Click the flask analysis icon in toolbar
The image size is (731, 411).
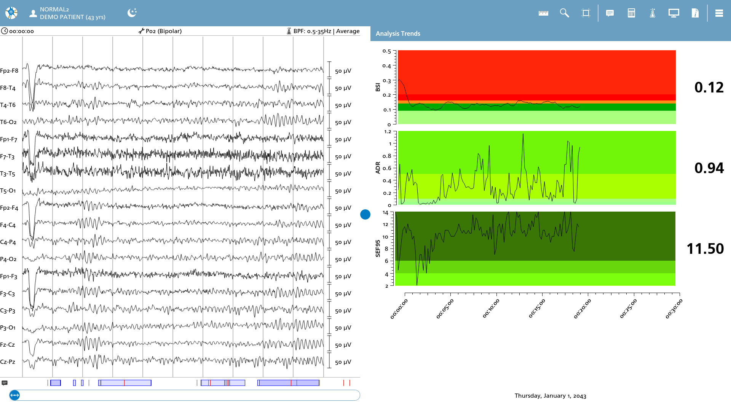[653, 13]
